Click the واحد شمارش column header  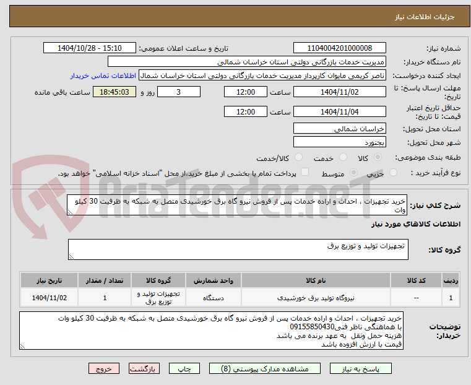[x=214, y=280]
